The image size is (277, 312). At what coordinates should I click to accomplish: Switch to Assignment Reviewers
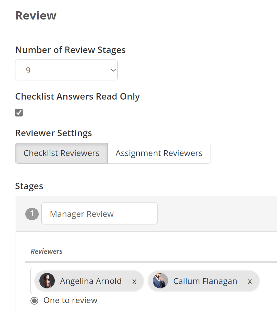pos(159,153)
